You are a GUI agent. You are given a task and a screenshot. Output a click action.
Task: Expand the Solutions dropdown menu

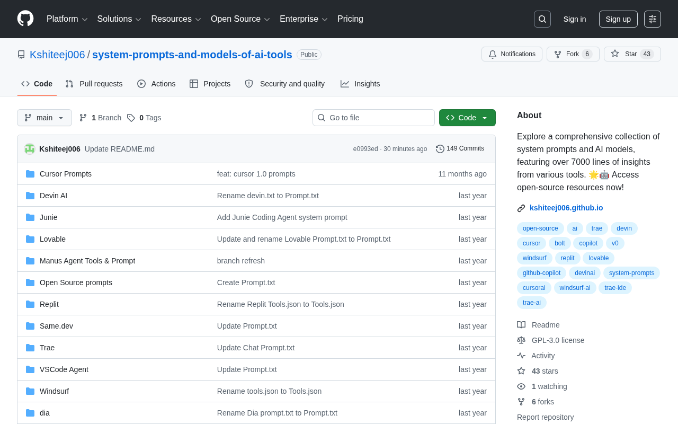pyautogui.click(x=119, y=19)
